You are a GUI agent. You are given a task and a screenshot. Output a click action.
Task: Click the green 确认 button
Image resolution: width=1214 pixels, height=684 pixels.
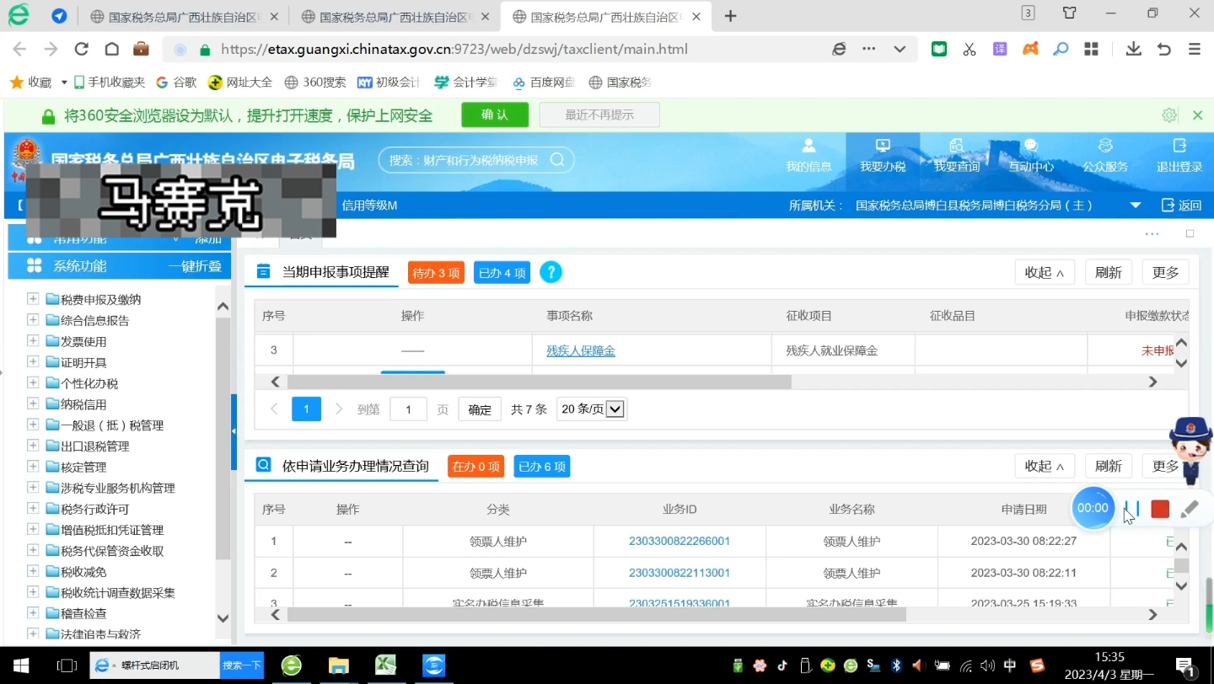click(x=494, y=115)
